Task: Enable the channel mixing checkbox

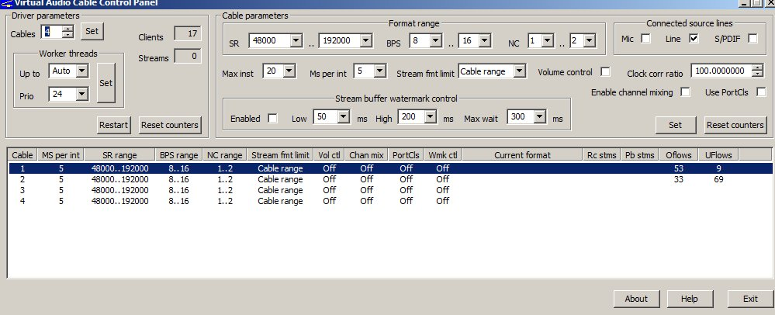Action: [x=685, y=92]
